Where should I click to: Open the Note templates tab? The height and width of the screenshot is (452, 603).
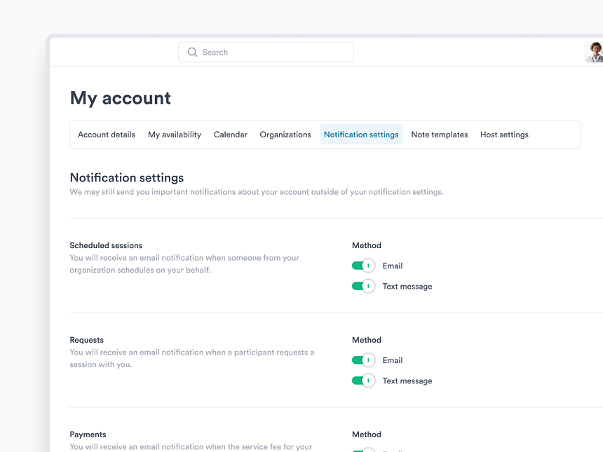tap(440, 135)
